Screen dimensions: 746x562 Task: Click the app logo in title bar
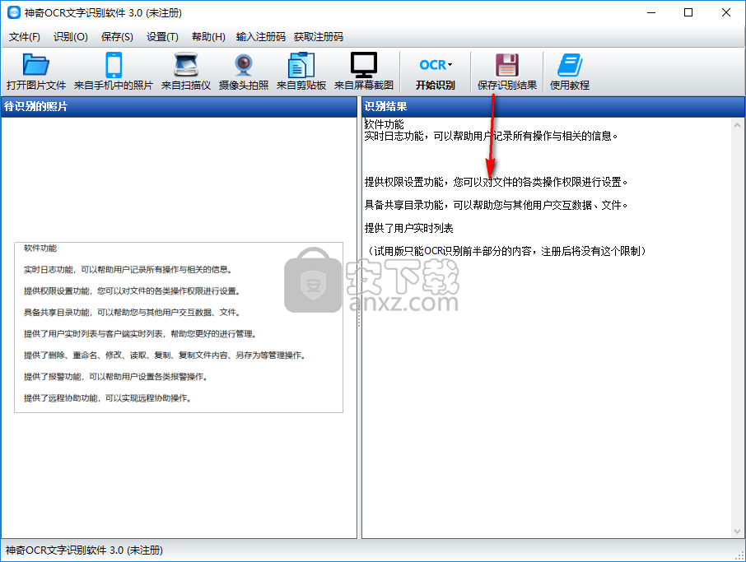click(x=14, y=12)
